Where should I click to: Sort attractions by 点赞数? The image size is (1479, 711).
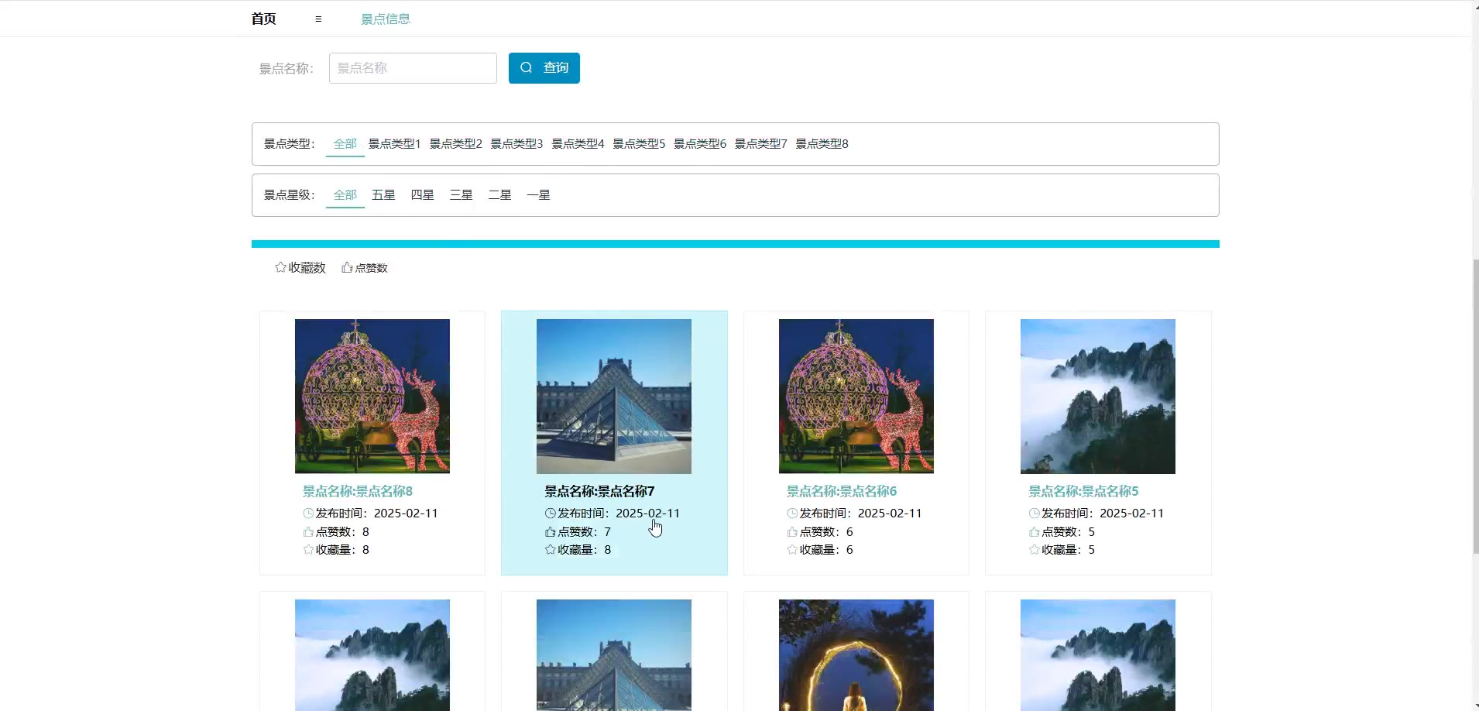[x=365, y=267]
